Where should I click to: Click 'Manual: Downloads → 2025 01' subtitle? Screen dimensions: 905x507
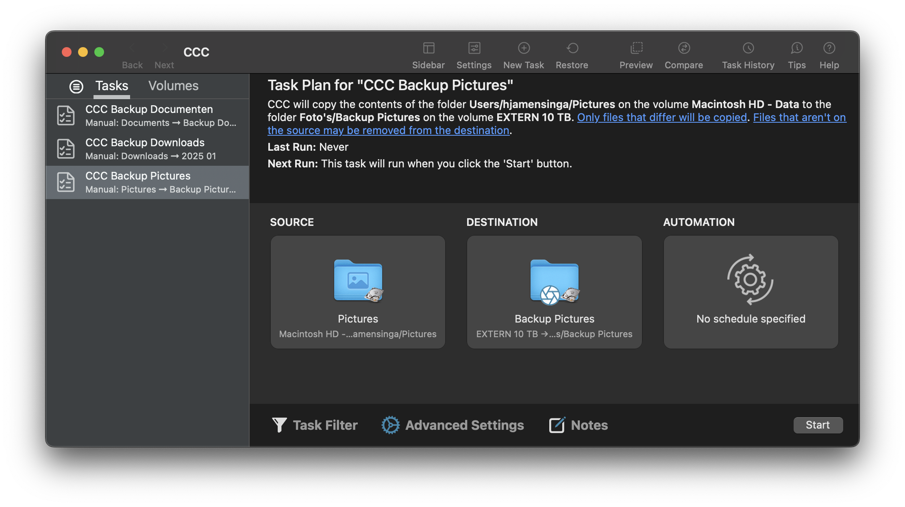[151, 156]
